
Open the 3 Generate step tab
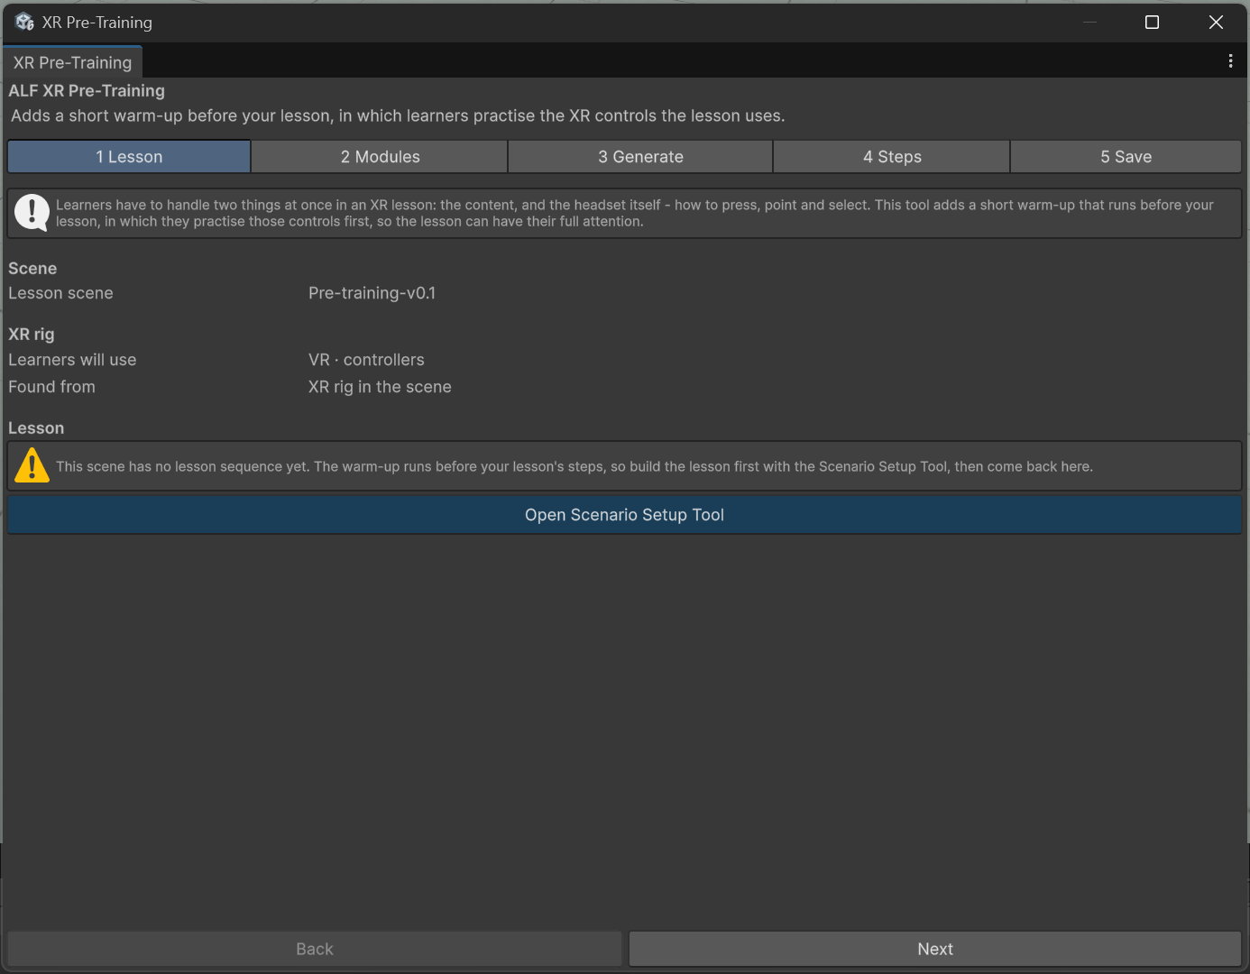(x=640, y=156)
